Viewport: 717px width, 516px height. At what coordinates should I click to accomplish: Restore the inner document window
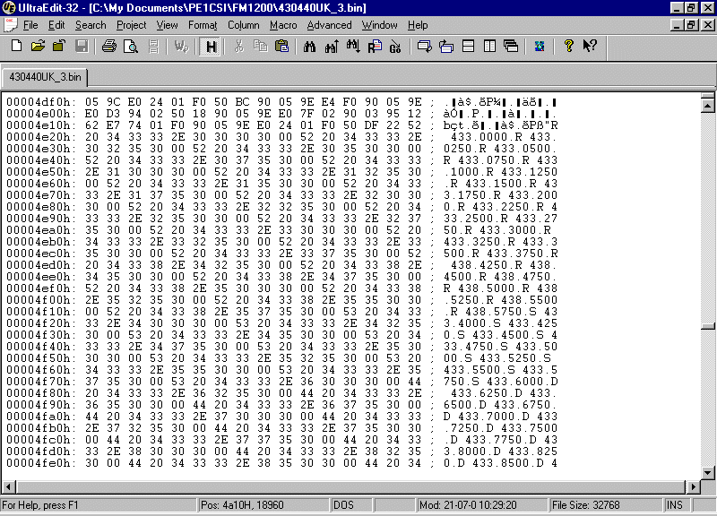[x=691, y=25]
